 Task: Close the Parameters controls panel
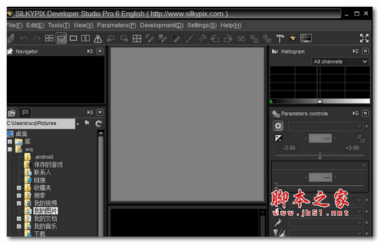click(x=365, y=114)
